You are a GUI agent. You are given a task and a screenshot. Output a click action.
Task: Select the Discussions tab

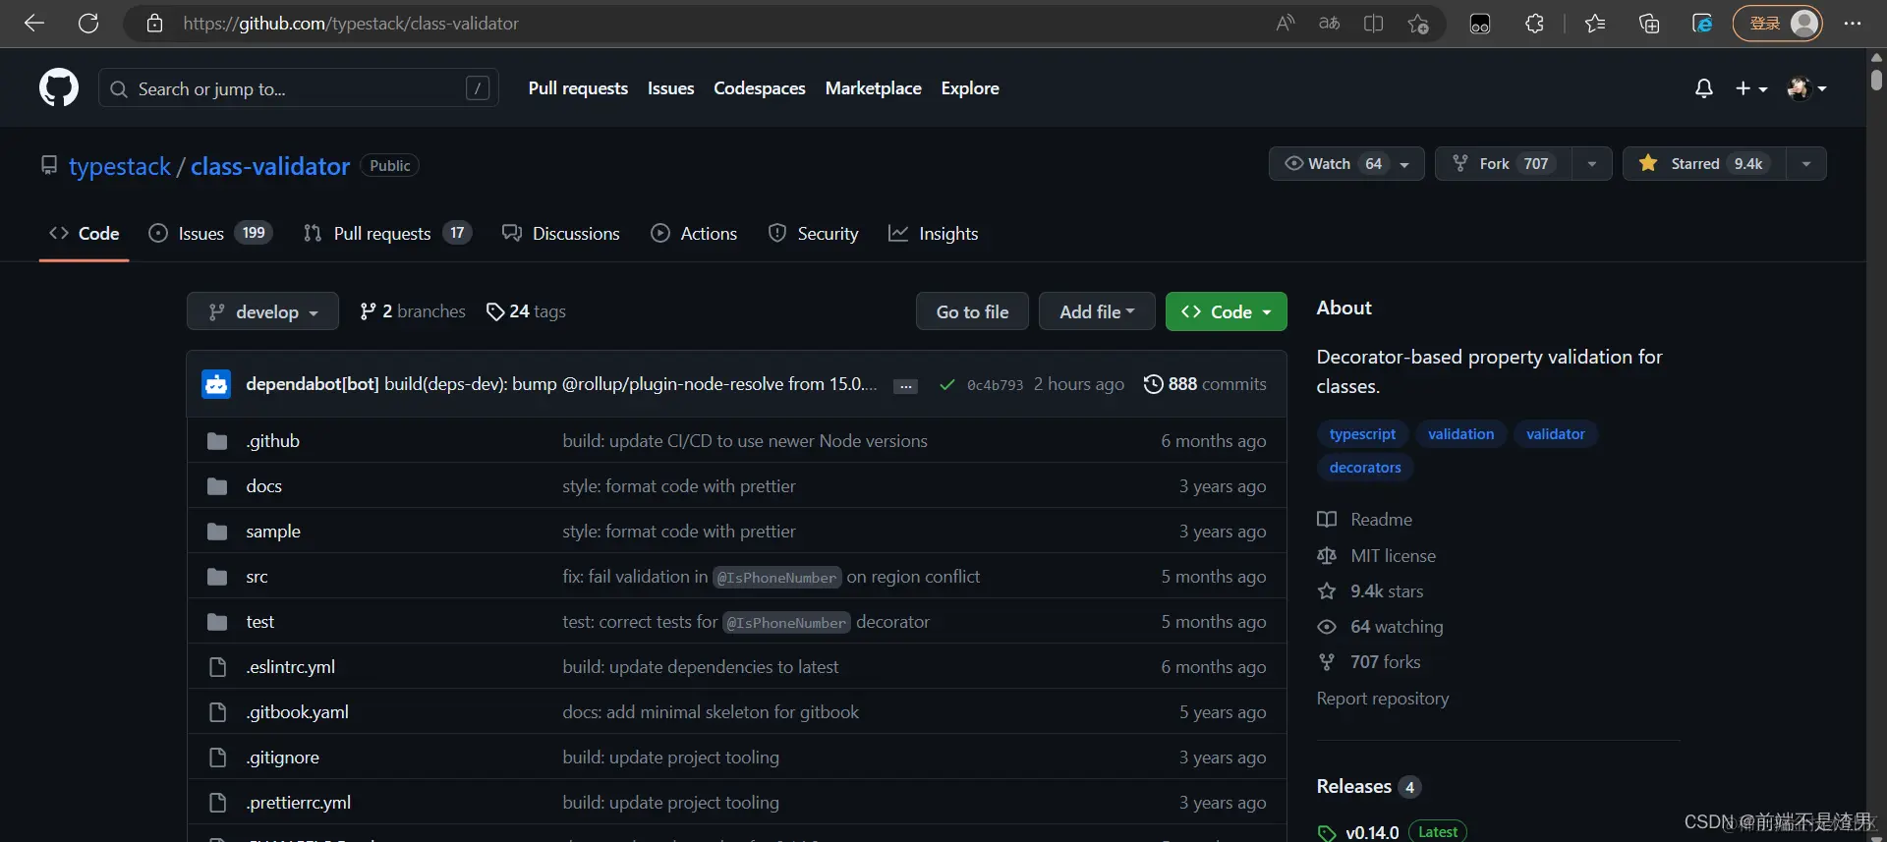[561, 234]
